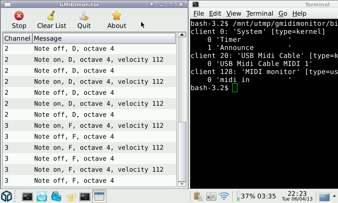Shade the GMIDImonitor window with the up-arrow button
The width and height of the screenshot is (338, 203).
[x=152, y=4]
